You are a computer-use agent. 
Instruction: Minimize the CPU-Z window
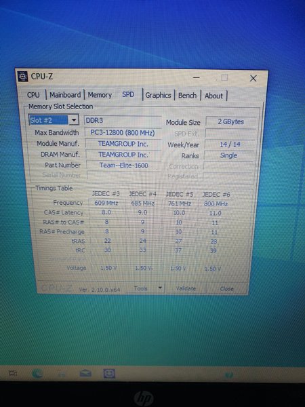197,77
